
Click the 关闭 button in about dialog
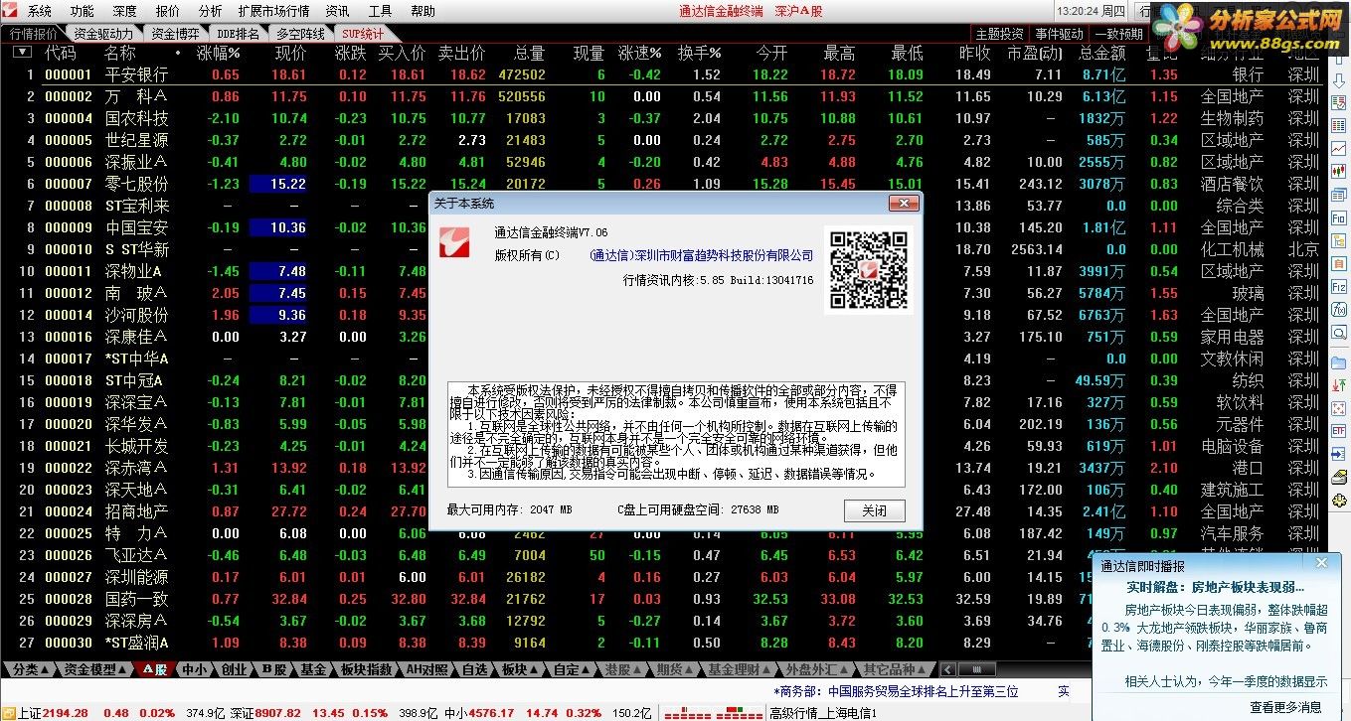click(875, 510)
